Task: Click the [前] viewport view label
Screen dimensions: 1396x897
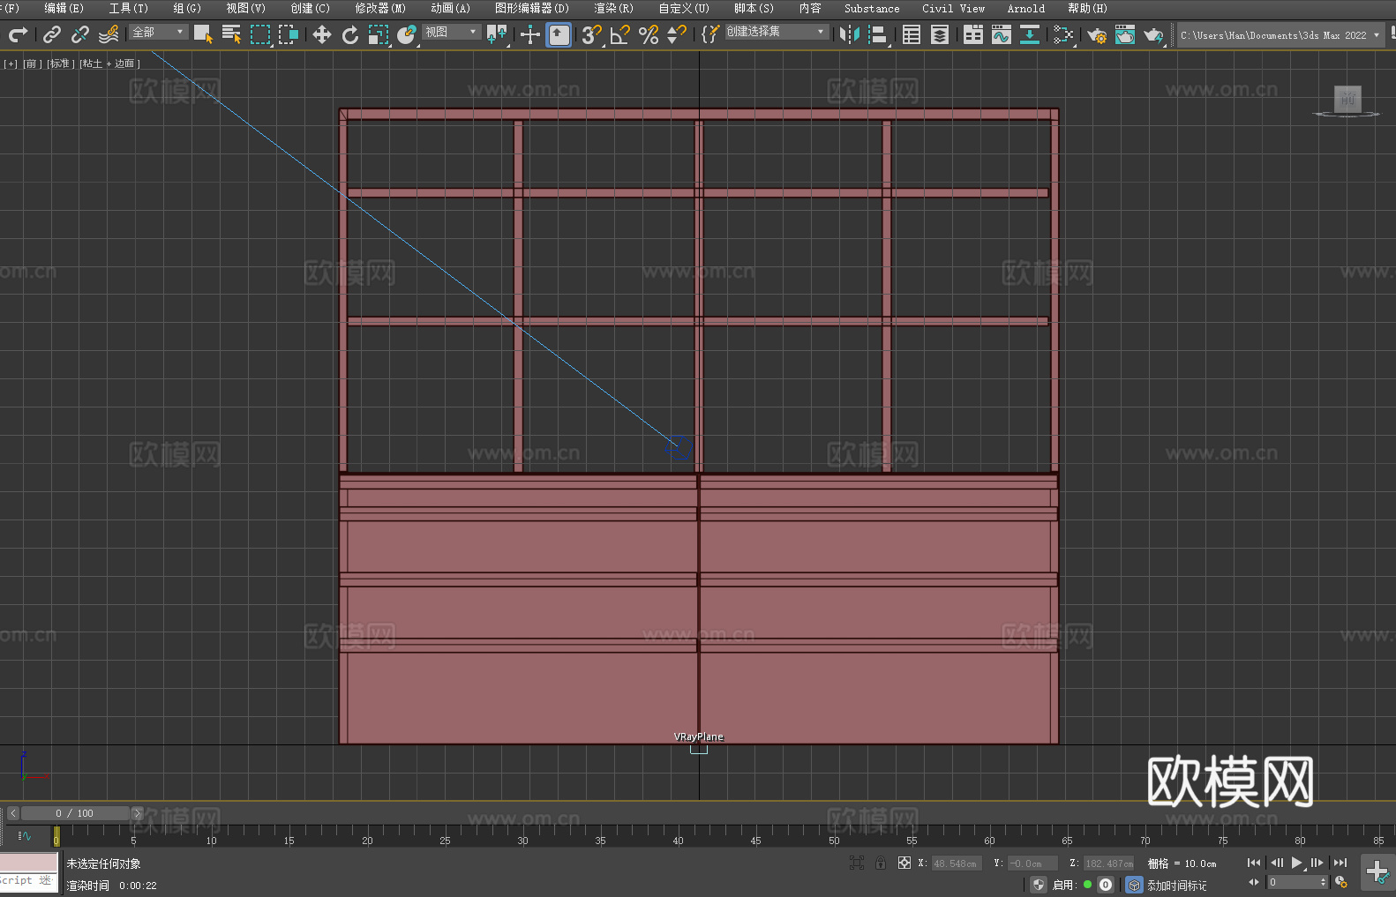Action: 31,64
